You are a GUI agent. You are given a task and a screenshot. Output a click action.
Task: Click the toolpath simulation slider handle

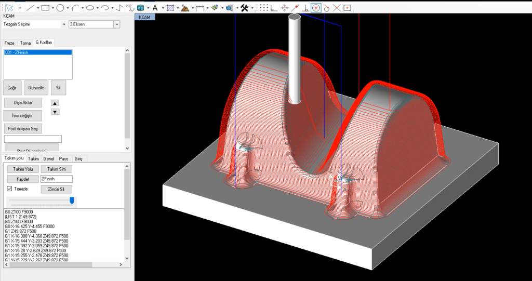(x=72, y=200)
